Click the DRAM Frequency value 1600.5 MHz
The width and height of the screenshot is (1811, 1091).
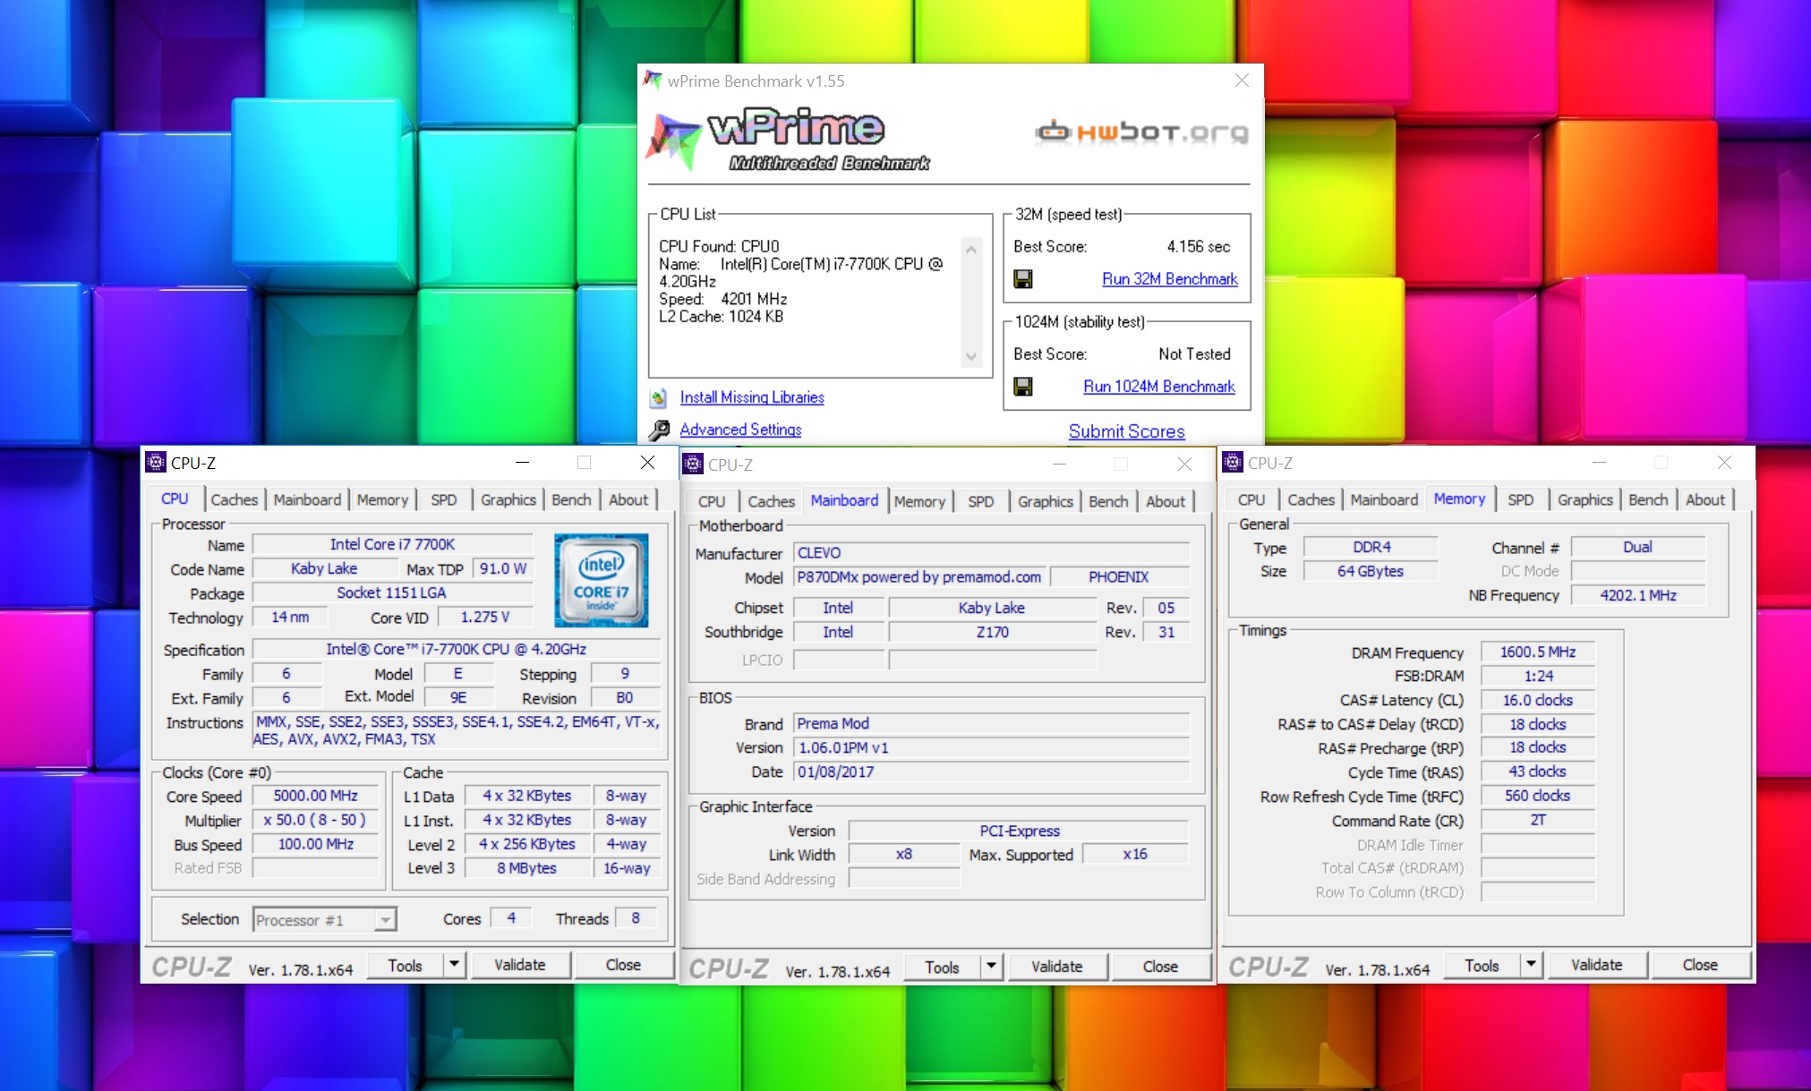[x=1537, y=652]
